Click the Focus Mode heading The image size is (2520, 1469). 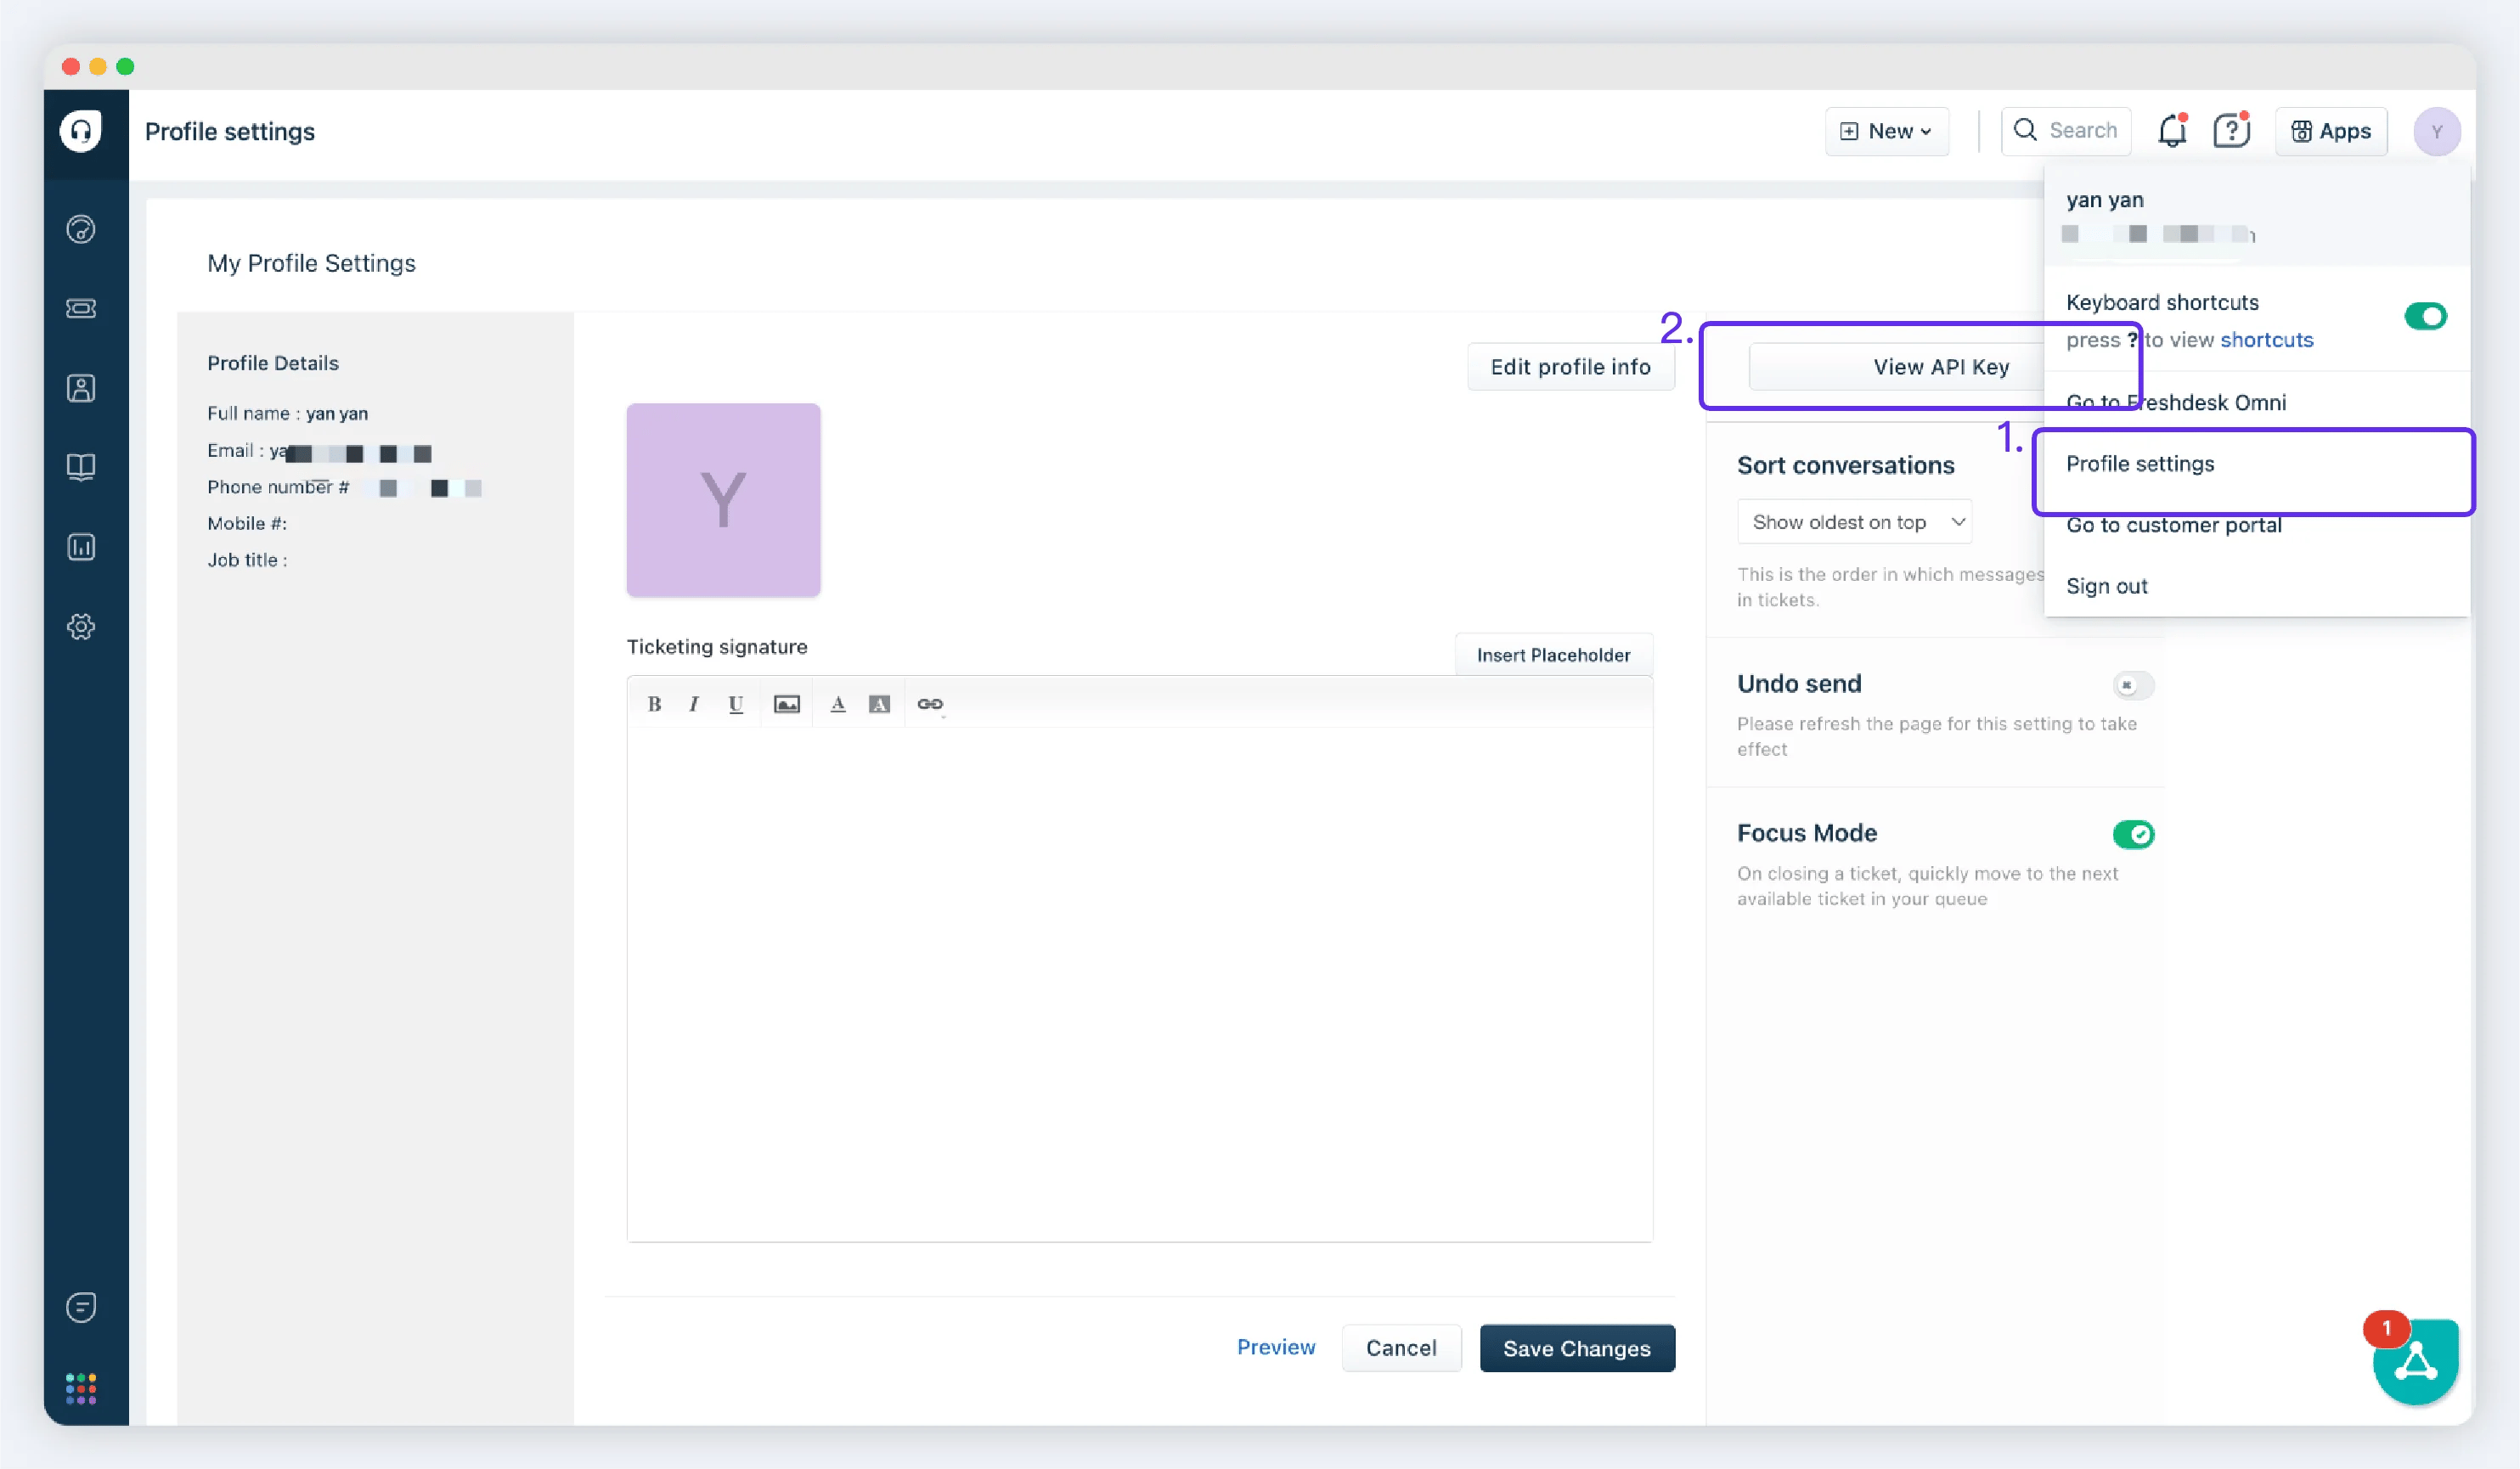pos(1807,833)
